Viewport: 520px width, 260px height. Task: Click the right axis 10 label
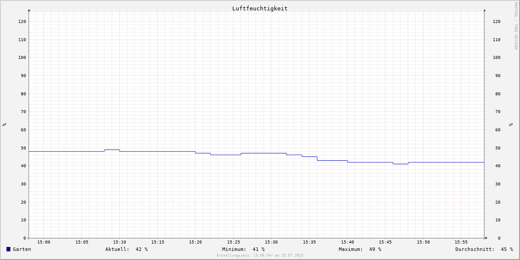[x=498, y=220]
